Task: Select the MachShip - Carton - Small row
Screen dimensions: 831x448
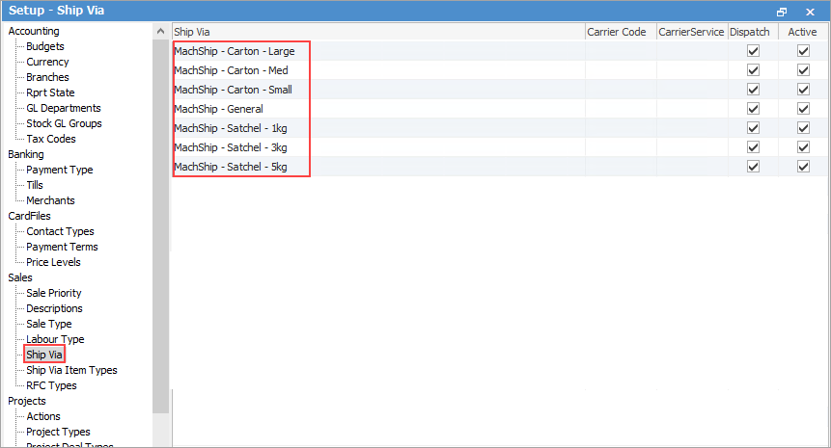Action: (500, 90)
